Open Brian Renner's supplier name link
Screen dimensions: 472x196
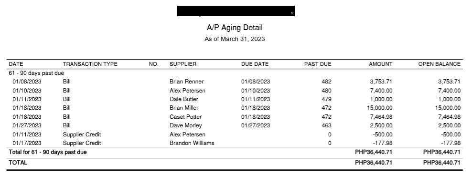point(187,82)
